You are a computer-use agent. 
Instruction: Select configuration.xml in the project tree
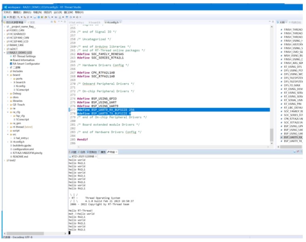pos(23,149)
